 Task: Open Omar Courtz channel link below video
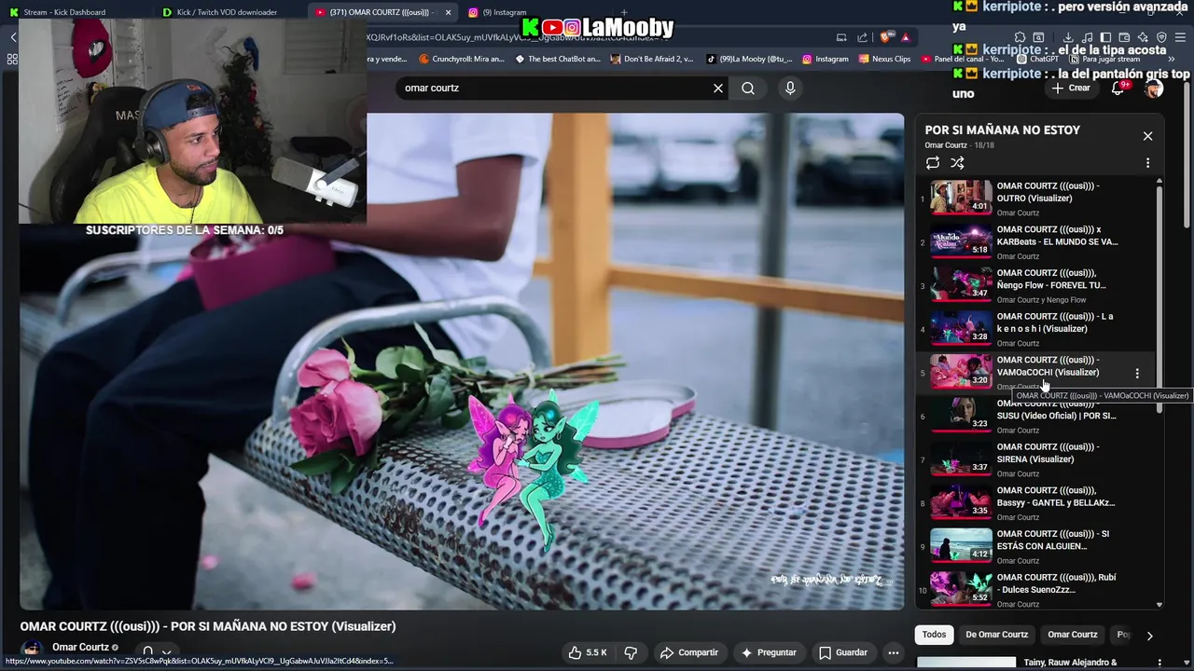[x=80, y=647]
